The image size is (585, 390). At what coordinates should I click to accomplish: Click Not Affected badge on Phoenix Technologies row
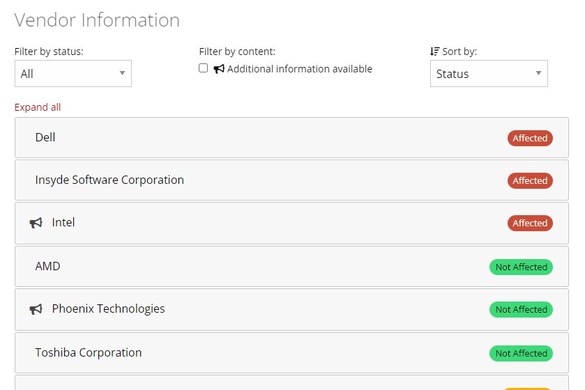point(521,309)
